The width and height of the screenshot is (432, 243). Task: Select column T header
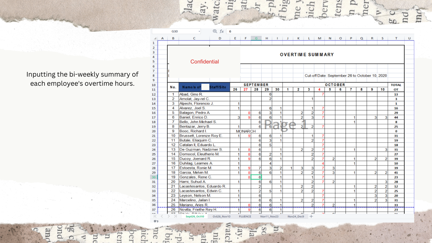coord(396,38)
